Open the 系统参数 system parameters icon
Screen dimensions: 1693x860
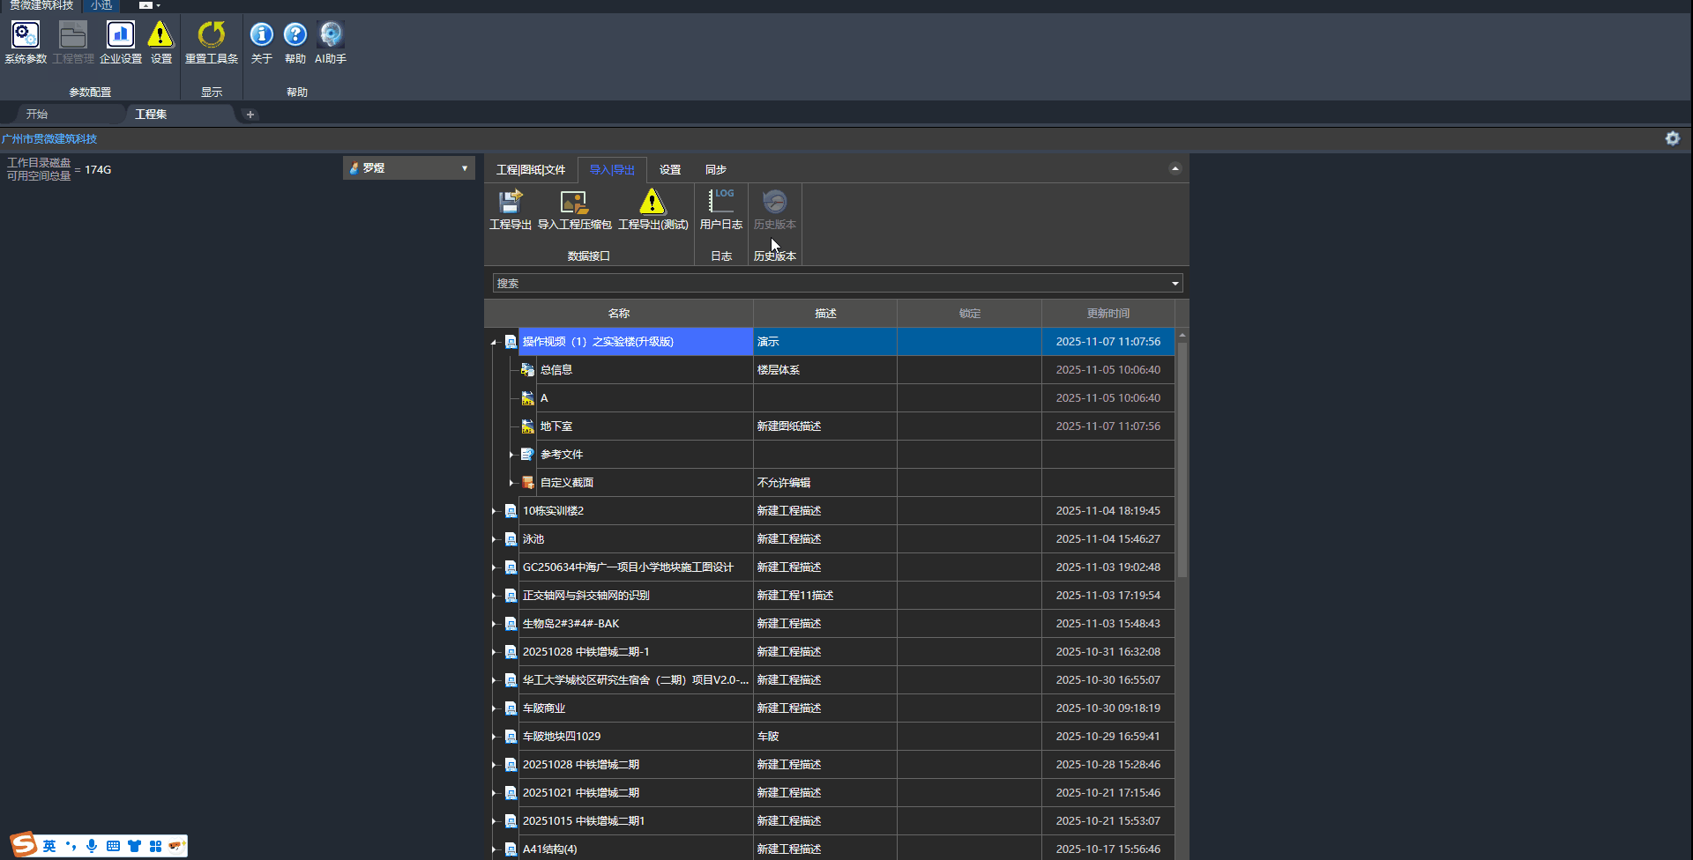26,36
